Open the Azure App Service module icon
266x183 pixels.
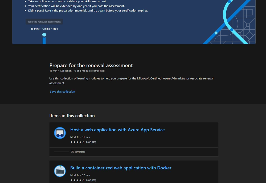coord(60,133)
